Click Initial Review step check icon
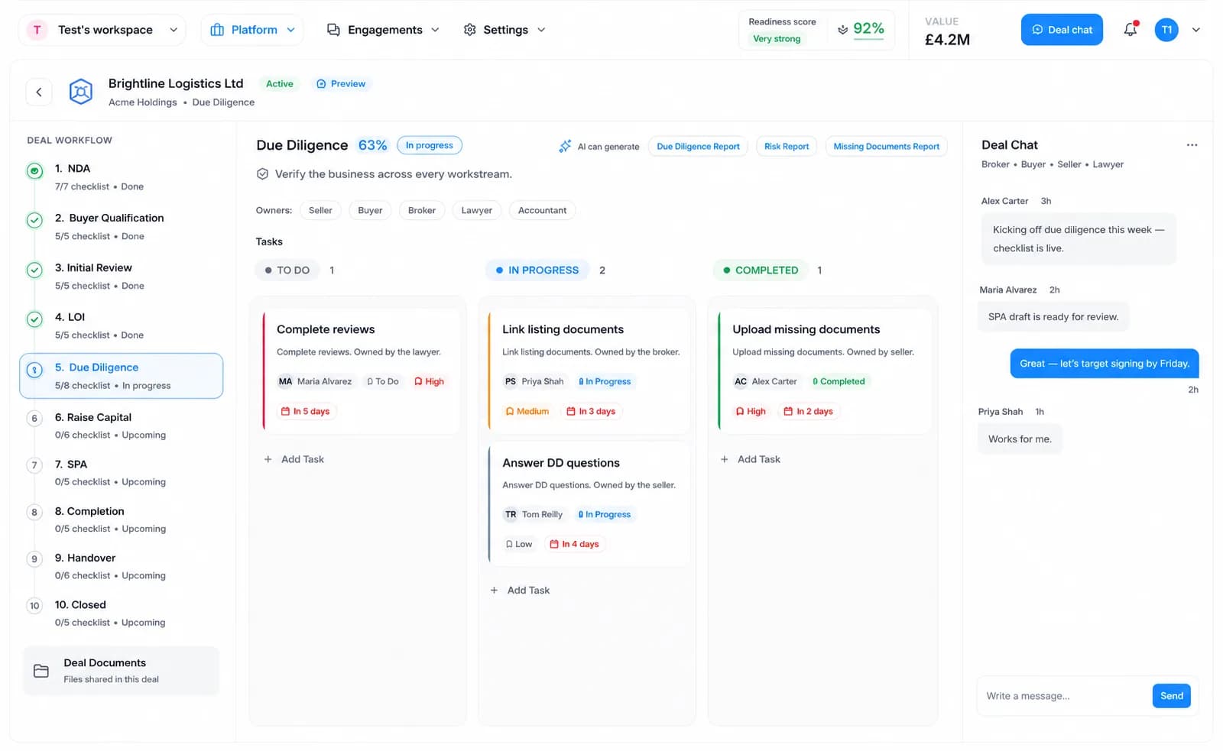This screenshot has width=1223, height=751. pos(34,270)
